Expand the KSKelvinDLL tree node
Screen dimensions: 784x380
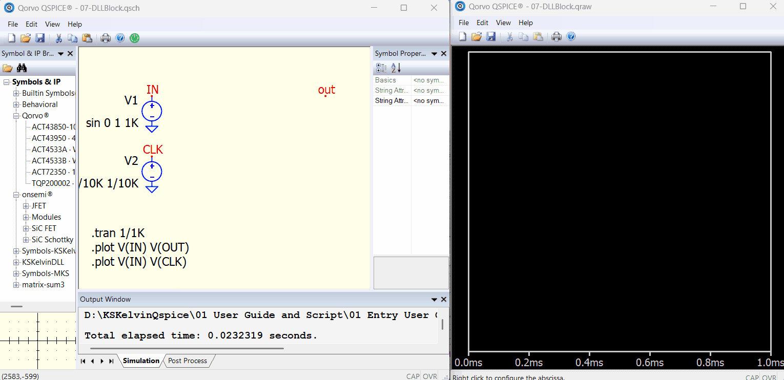click(x=16, y=262)
